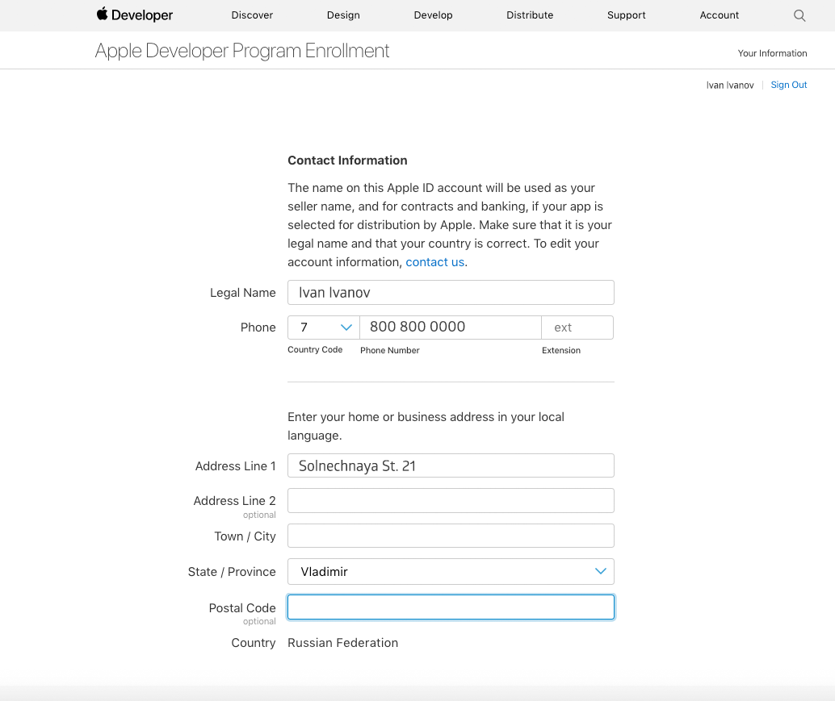Open the Discover menu
Image resolution: width=835 pixels, height=701 pixels.
[252, 15]
